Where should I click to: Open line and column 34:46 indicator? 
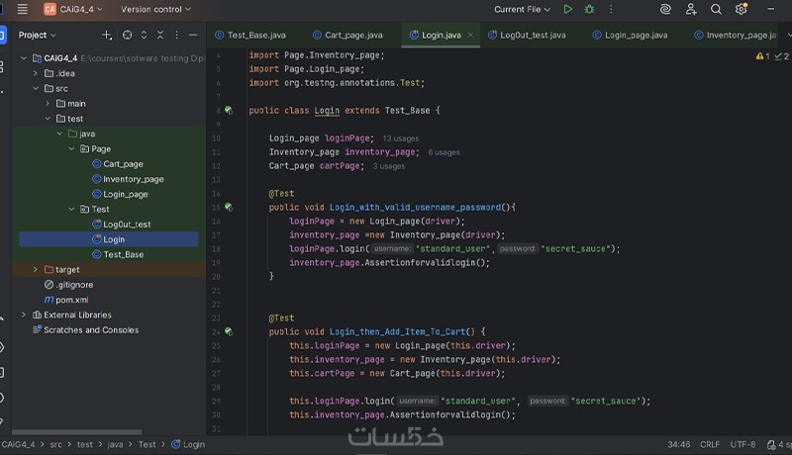pos(678,444)
